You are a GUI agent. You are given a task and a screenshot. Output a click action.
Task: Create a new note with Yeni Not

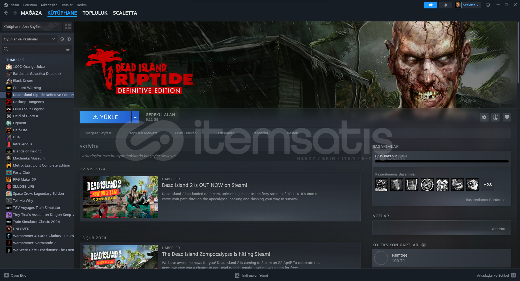pos(498,229)
